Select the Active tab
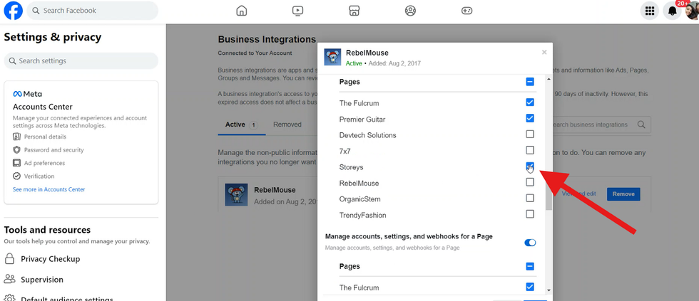This screenshot has height=301, width=699. 235,125
